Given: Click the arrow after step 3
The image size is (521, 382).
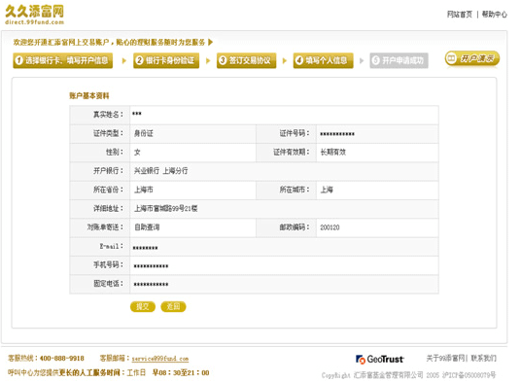Looking at the screenshot, I should pyautogui.click(x=285, y=61).
